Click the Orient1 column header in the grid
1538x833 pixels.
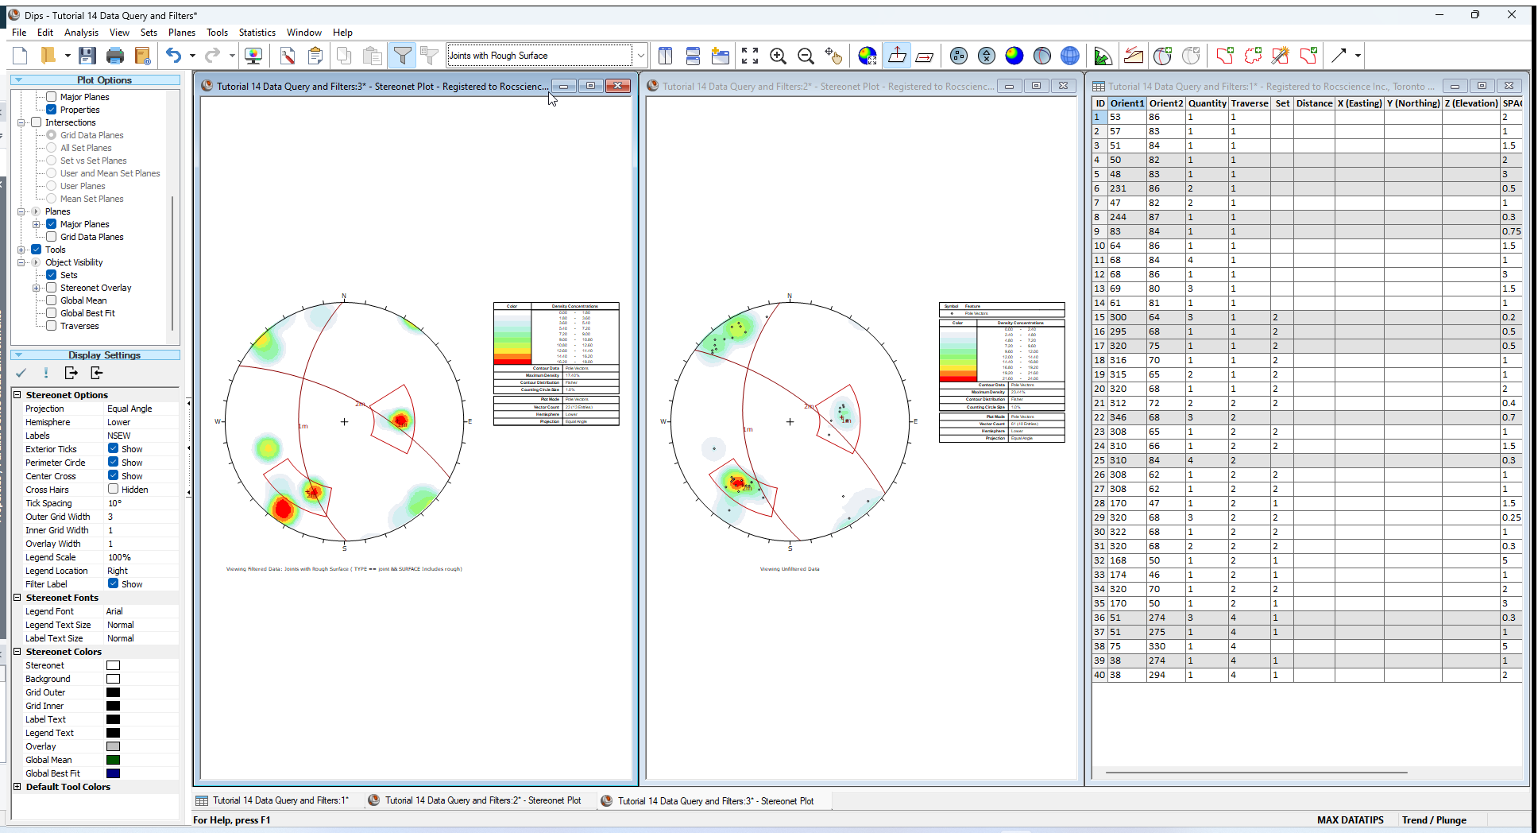click(x=1127, y=103)
